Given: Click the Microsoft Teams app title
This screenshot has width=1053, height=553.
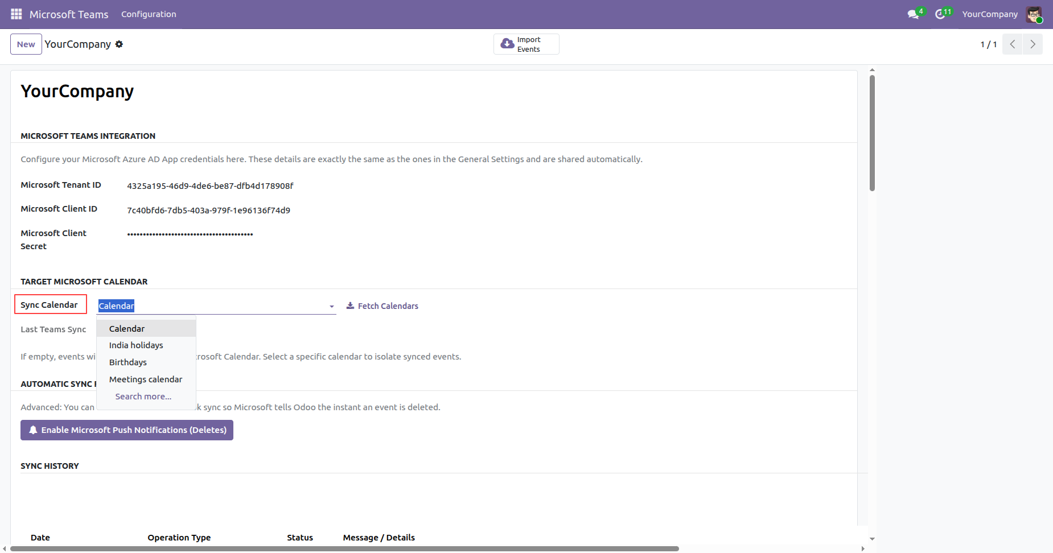Looking at the screenshot, I should tap(69, 14).
